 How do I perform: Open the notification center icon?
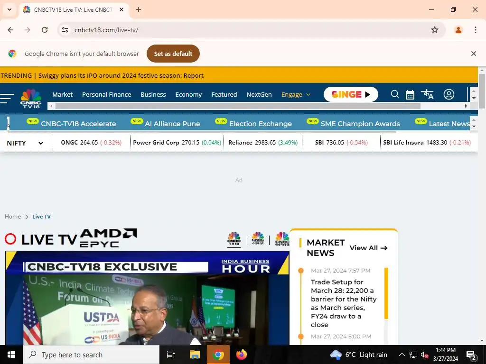pos(471,355)
